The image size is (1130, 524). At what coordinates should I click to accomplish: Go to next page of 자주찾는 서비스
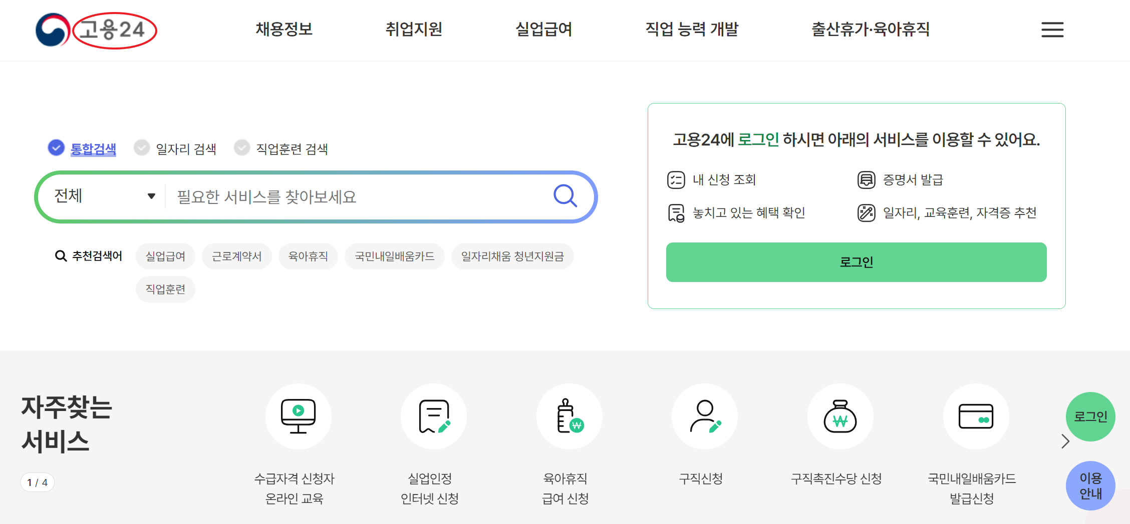(1065, 441)
